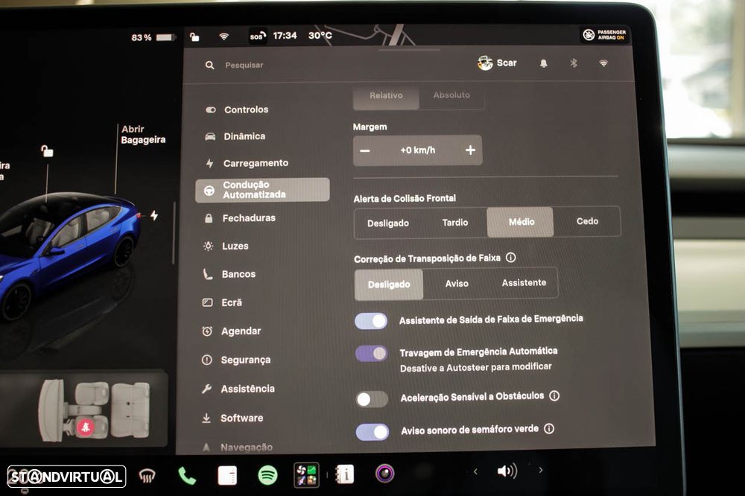Open the Segurança settings section
Image resolution: width=745 pixels, height=496 pixels.
237,360
